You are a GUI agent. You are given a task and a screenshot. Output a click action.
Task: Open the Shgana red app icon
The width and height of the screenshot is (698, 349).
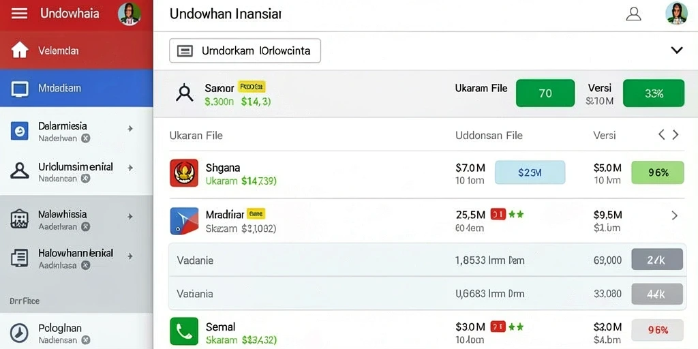click(184, 173)
